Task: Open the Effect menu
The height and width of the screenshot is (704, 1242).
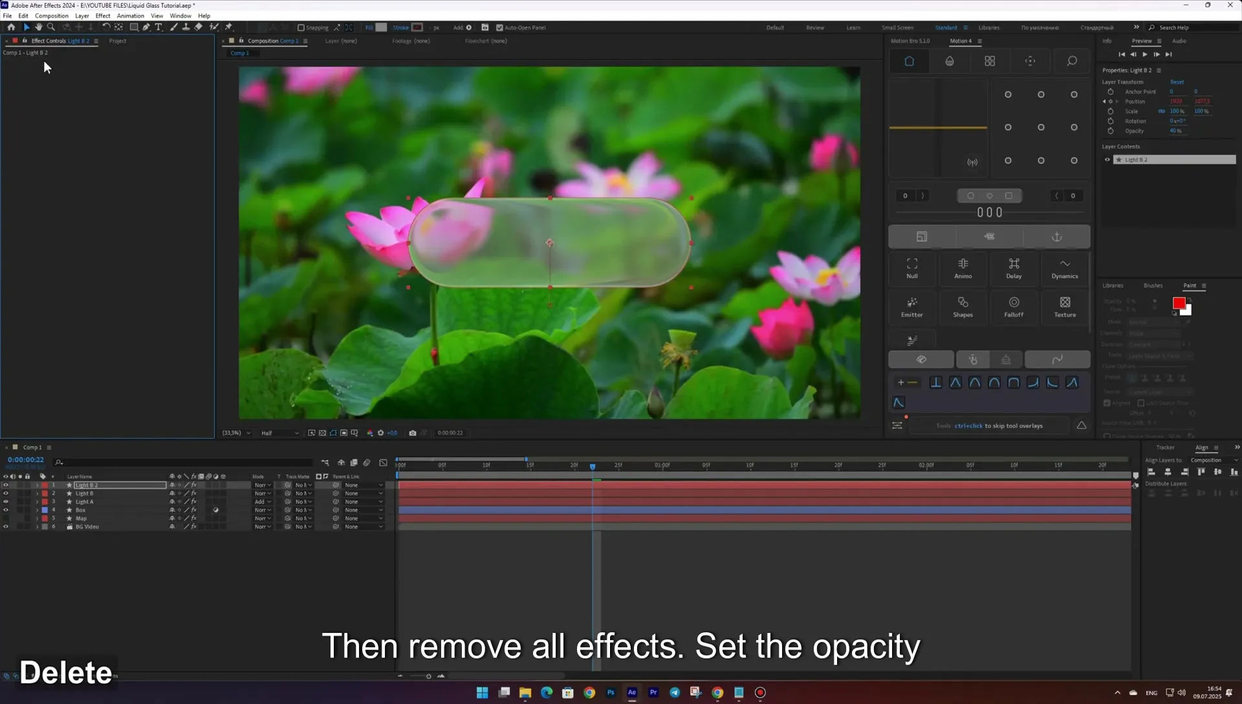Action: [103, 16]
